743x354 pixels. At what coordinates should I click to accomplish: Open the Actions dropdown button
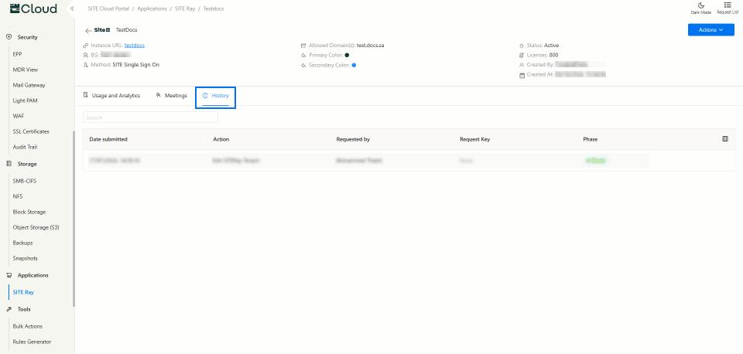tap(710, 30)
